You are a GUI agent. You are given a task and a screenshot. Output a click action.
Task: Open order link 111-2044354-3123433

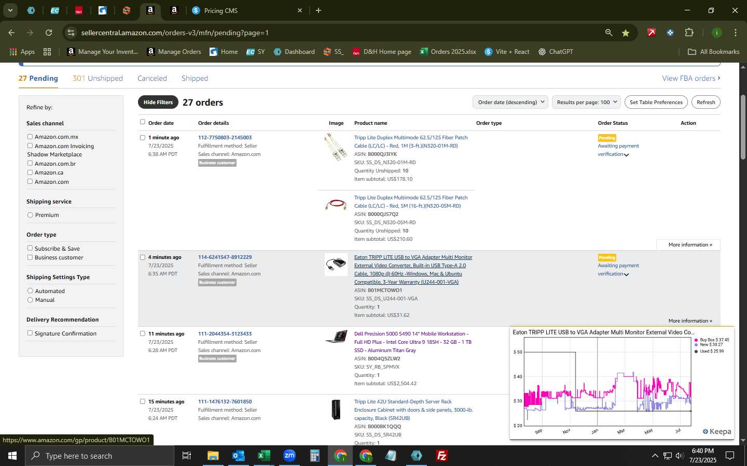point(225,334)
